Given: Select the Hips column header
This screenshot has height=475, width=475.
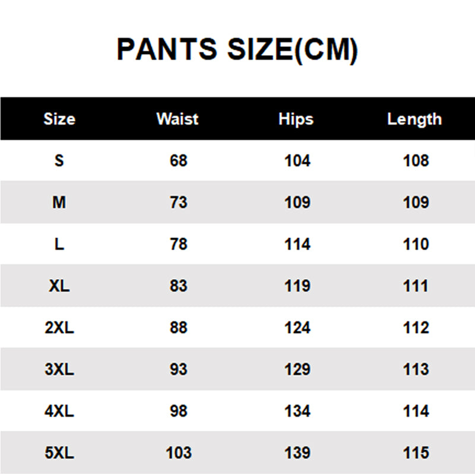Looking at the screenshot, I should (x=296, y=119).
